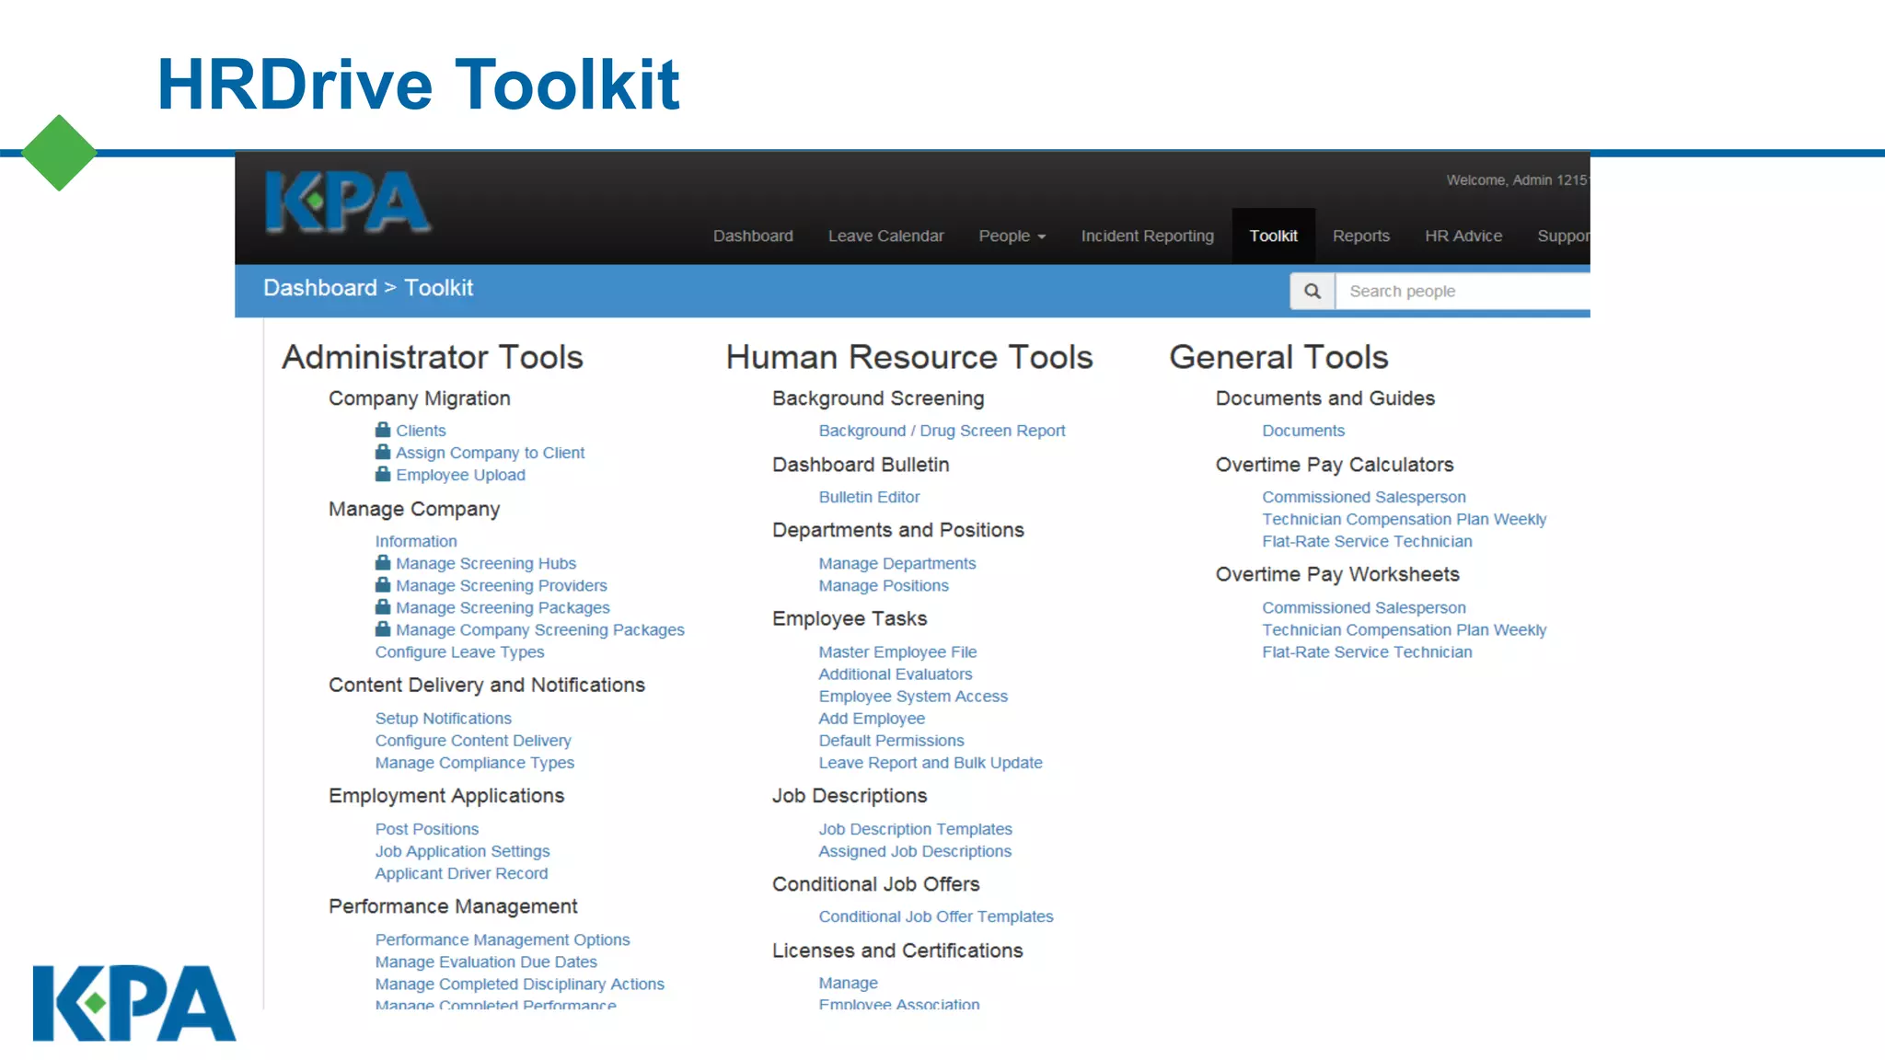Open Manage Completed Disciplinary Actions link
Screen dimensions: 1885x1060
[519, 984]
